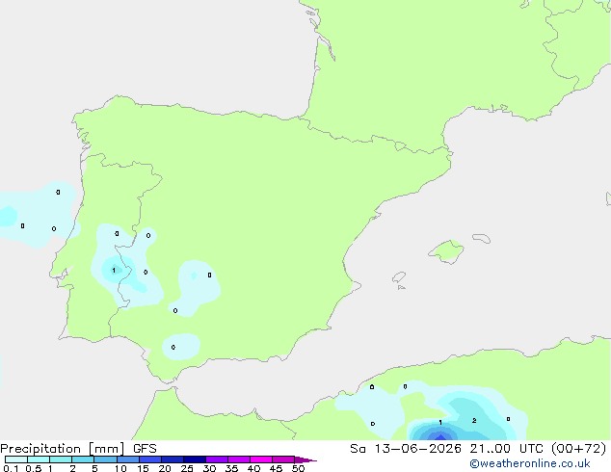Pick the 10–15 mm blue legend segment
The height and width of the screenshot is (472, 611).
[x=128, y=459]
